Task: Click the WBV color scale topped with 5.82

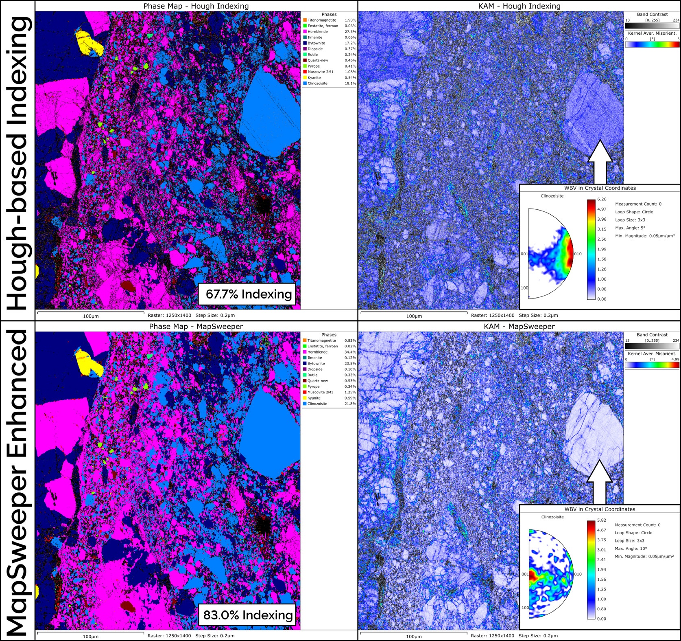Action: click(x=591, y=570)
